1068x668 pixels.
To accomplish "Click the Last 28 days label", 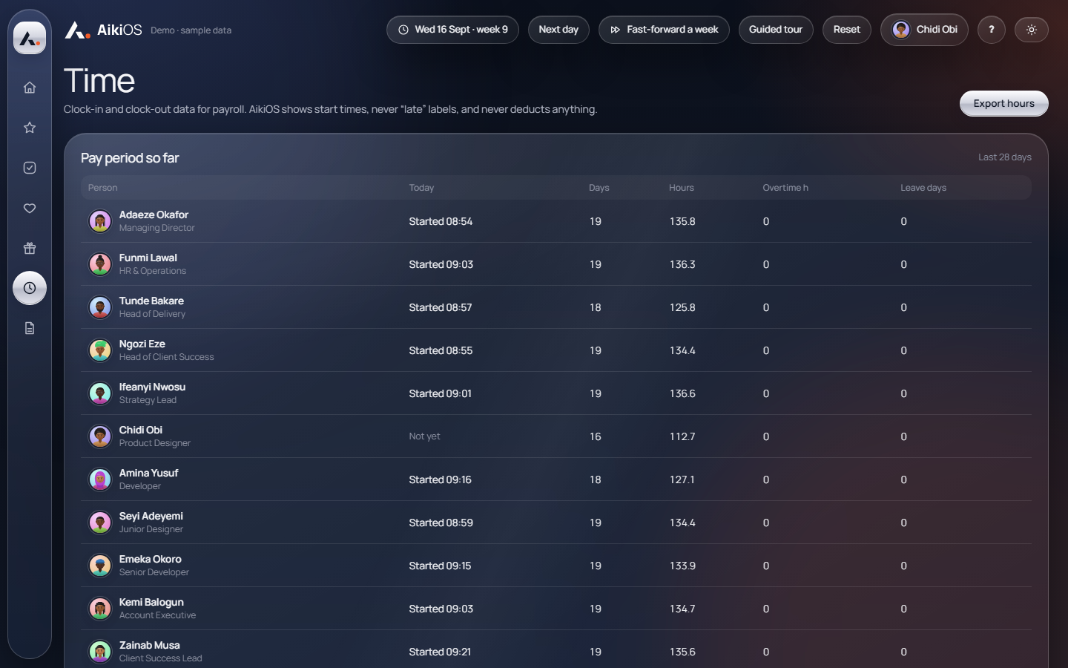I will (x=1004, y=157).
